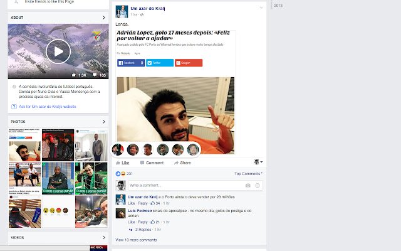The image size is (401, 251).
Task: Click Invite friends to like this Page
Action: (49, 2)
